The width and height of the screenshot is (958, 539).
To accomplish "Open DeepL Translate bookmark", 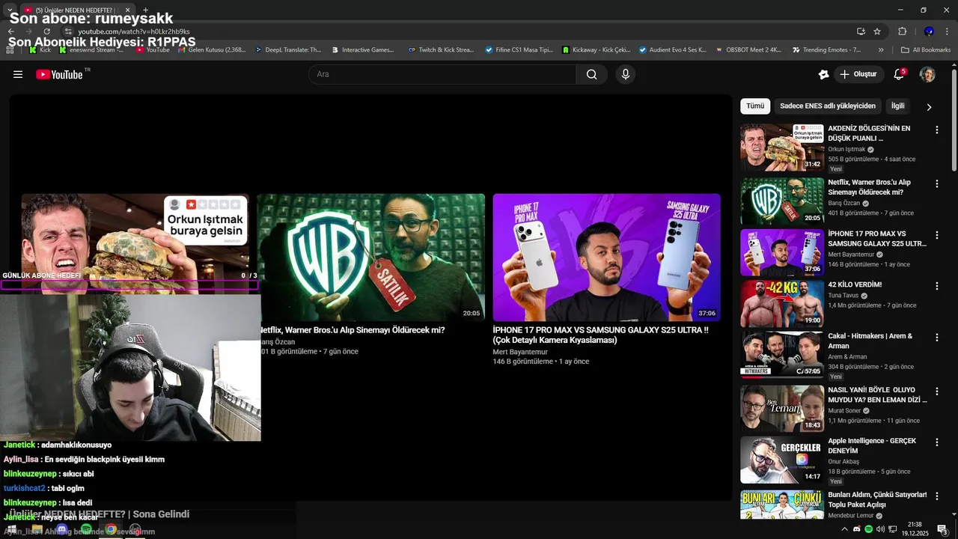I will pos(288,50).
